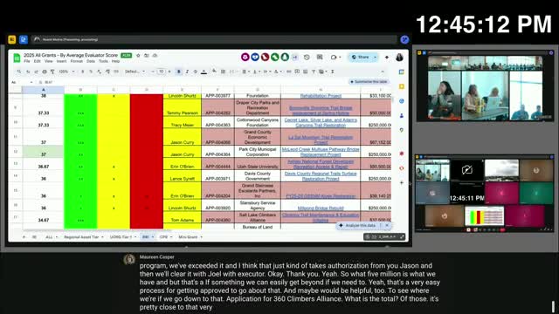The height and width of the screenshot is (314, 559).
Task: Open the font family dropdown
Action: [x=135, y=72]
